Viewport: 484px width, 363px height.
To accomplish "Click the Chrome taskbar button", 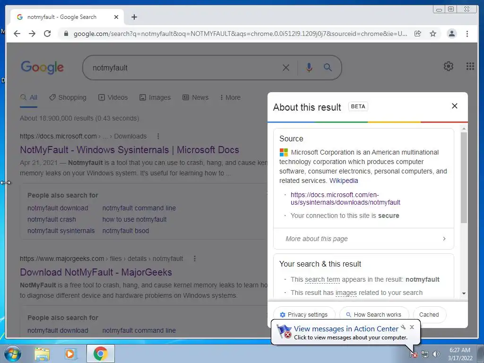I will (100, 354).
